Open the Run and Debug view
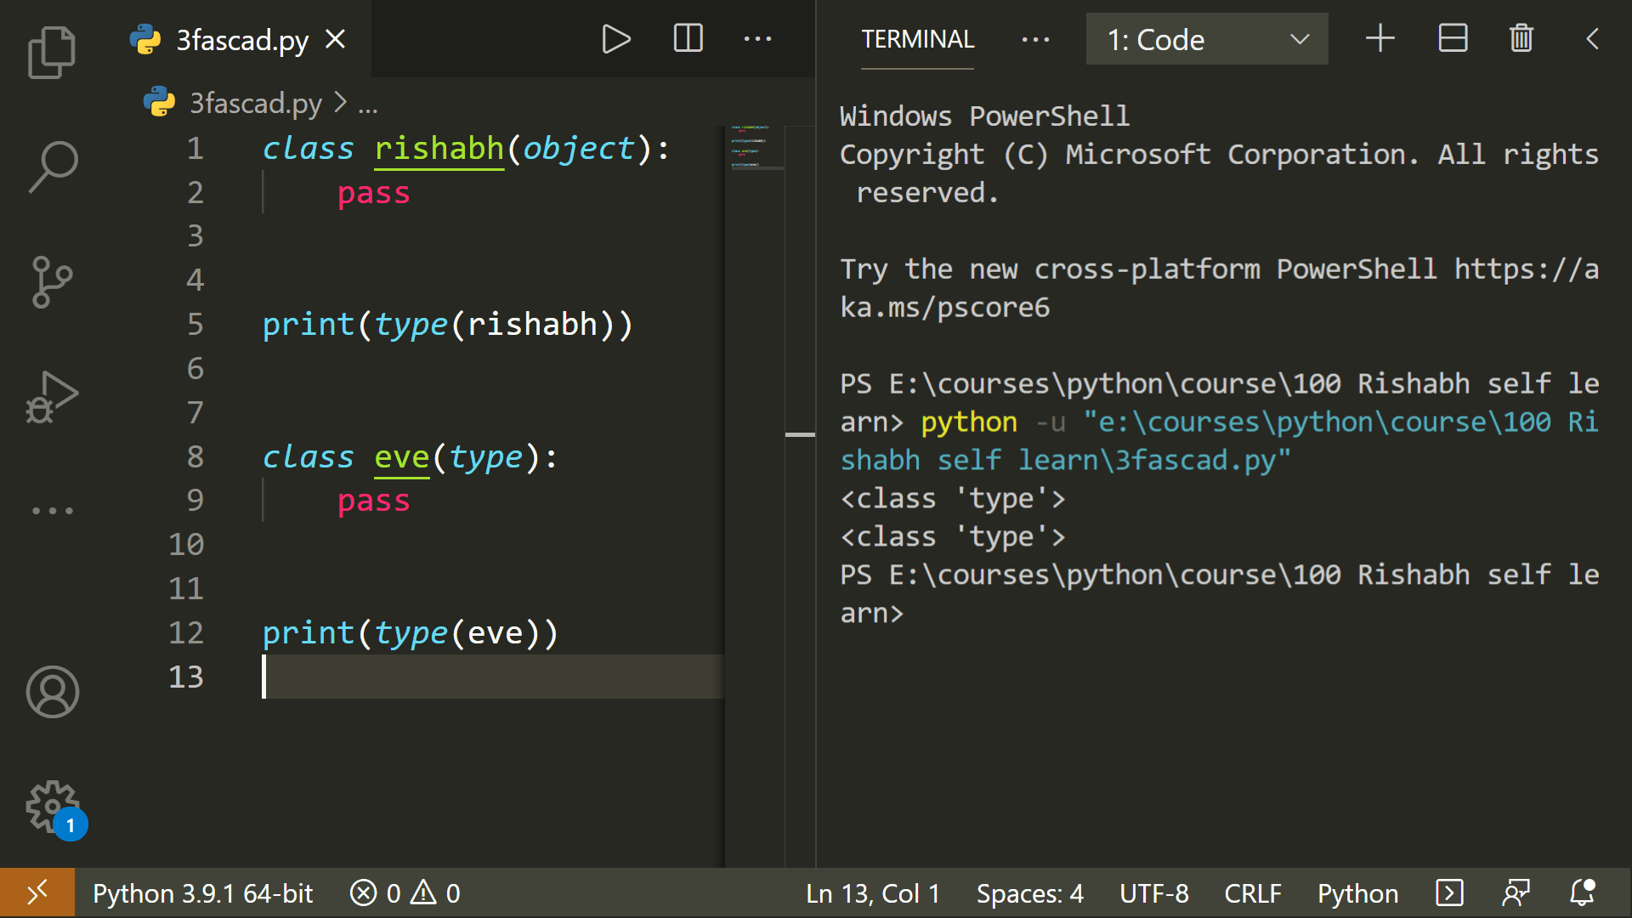 pyautogui.click(x=52, y=397)
